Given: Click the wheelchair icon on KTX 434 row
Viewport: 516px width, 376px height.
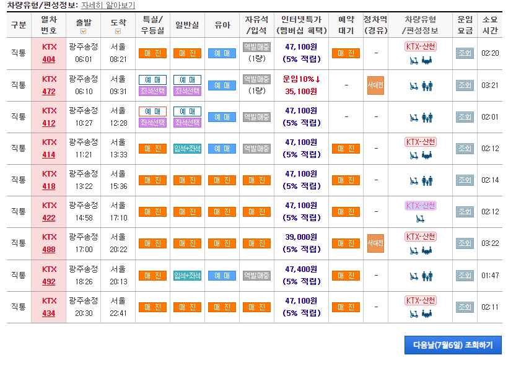Looking at the screenshot, I should tap(413, 315).
